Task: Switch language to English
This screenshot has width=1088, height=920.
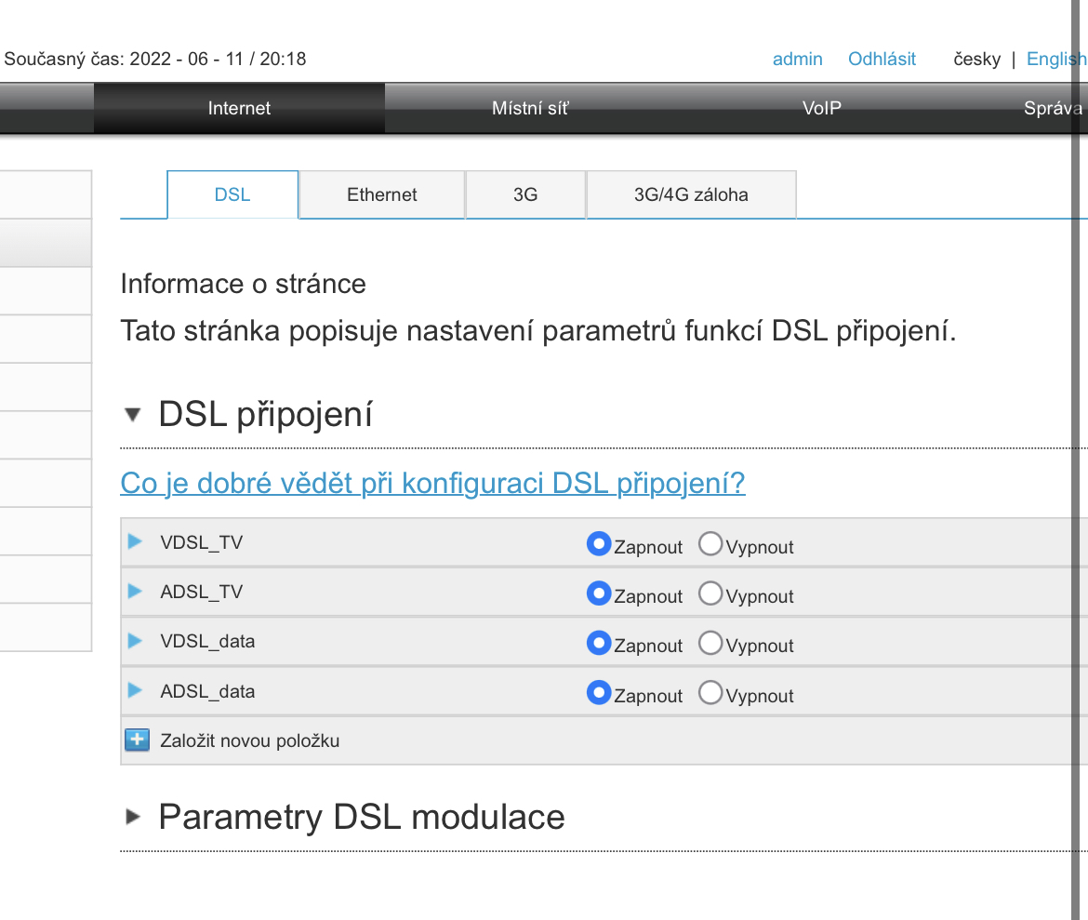Action: pos(1055,59)
